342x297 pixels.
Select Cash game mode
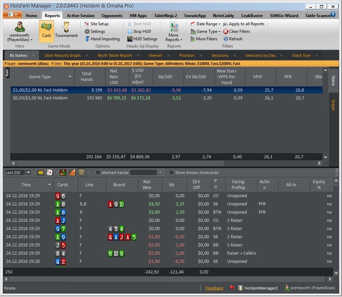[x=46, y=31]
